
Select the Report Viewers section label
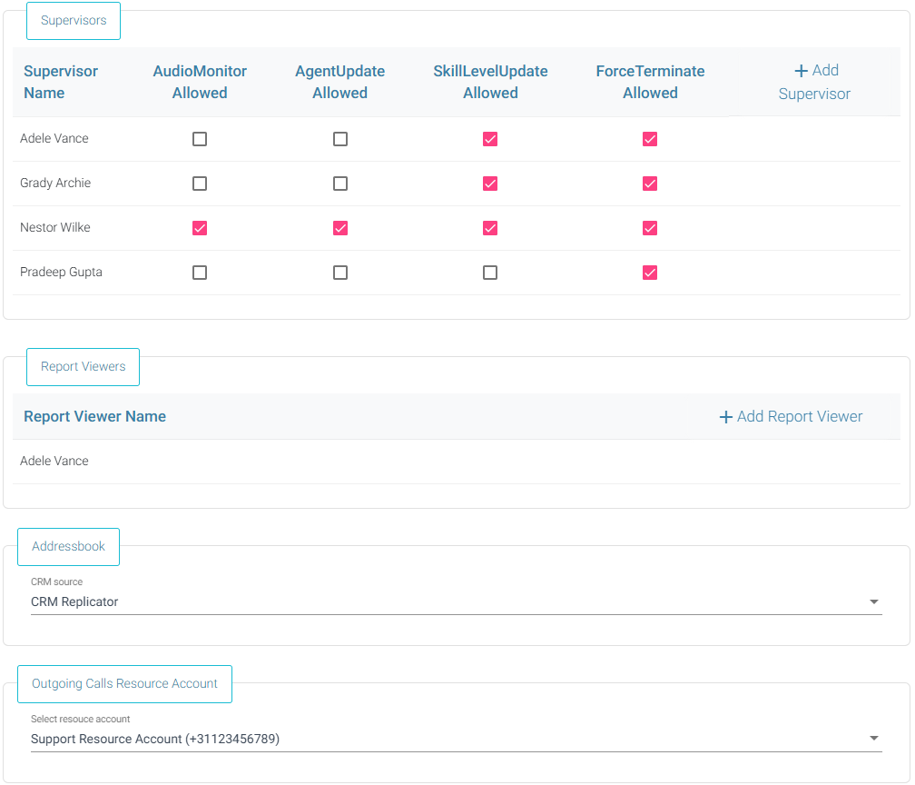[83, 367]
